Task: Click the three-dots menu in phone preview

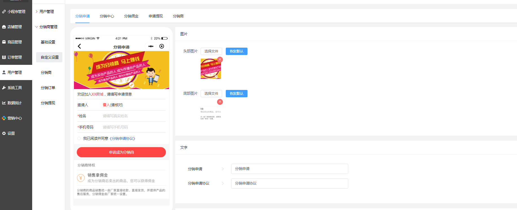Action: 151,46
